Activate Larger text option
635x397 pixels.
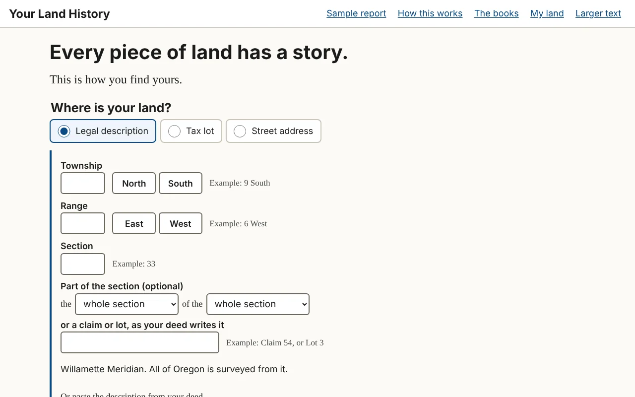tap(598, 13)
